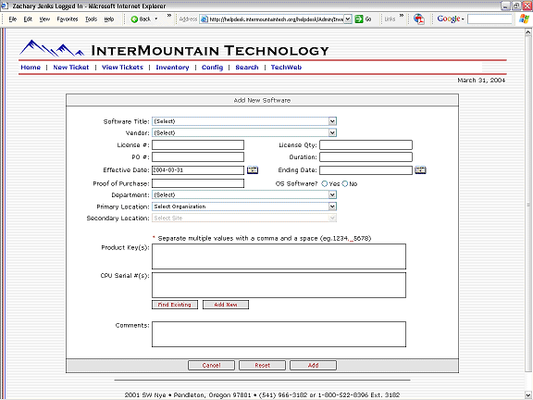The height and width of the screenshot is (400, 533).
Task: Open the Effective Date calendar picker icon
Action: (253, 170)
